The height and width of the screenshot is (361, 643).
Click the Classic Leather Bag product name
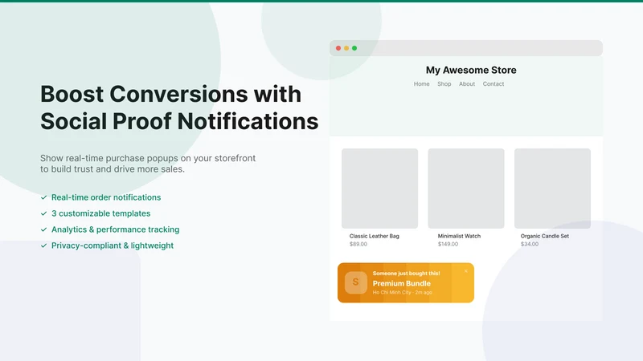click(374, 236)
